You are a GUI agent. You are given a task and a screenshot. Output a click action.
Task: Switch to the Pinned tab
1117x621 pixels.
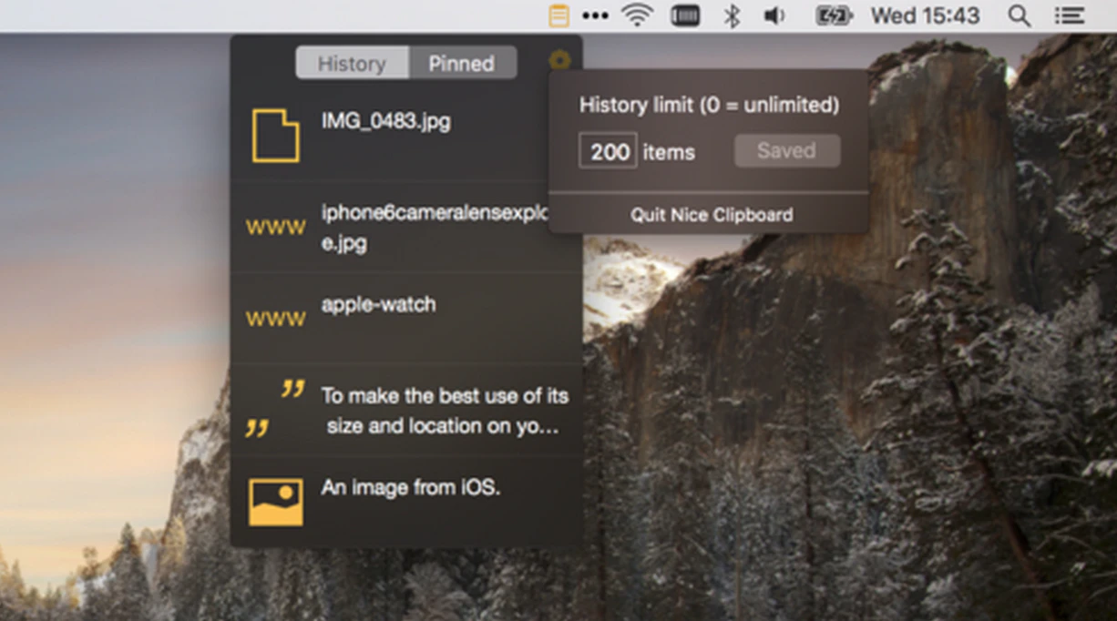click(x=462, y=64)
